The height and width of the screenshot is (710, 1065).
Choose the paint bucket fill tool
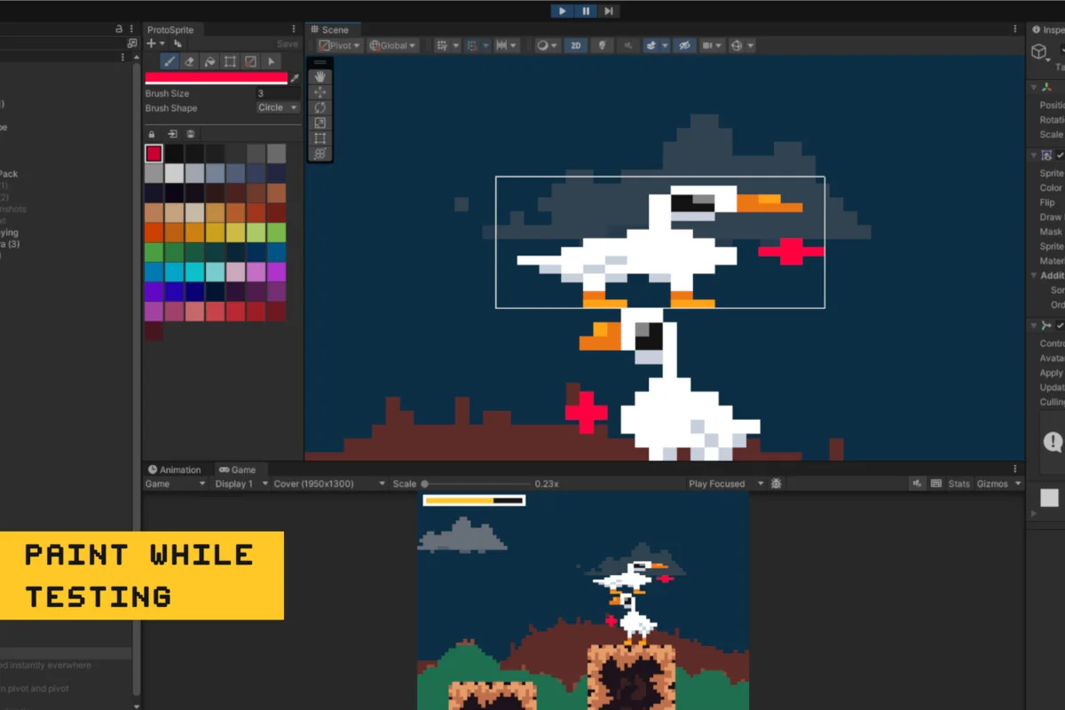click(209, 61)
